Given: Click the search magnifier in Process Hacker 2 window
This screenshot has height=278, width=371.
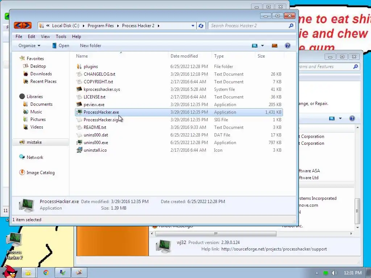Looking at the screenshot, I should (291, 26).
